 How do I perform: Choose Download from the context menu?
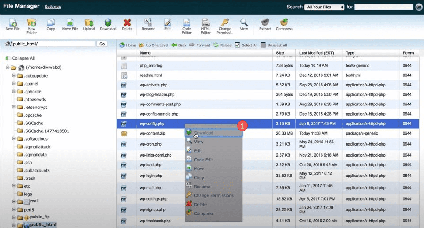point(203,133)
